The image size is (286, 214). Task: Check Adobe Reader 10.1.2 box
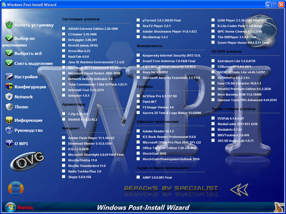tap(138, 131)
